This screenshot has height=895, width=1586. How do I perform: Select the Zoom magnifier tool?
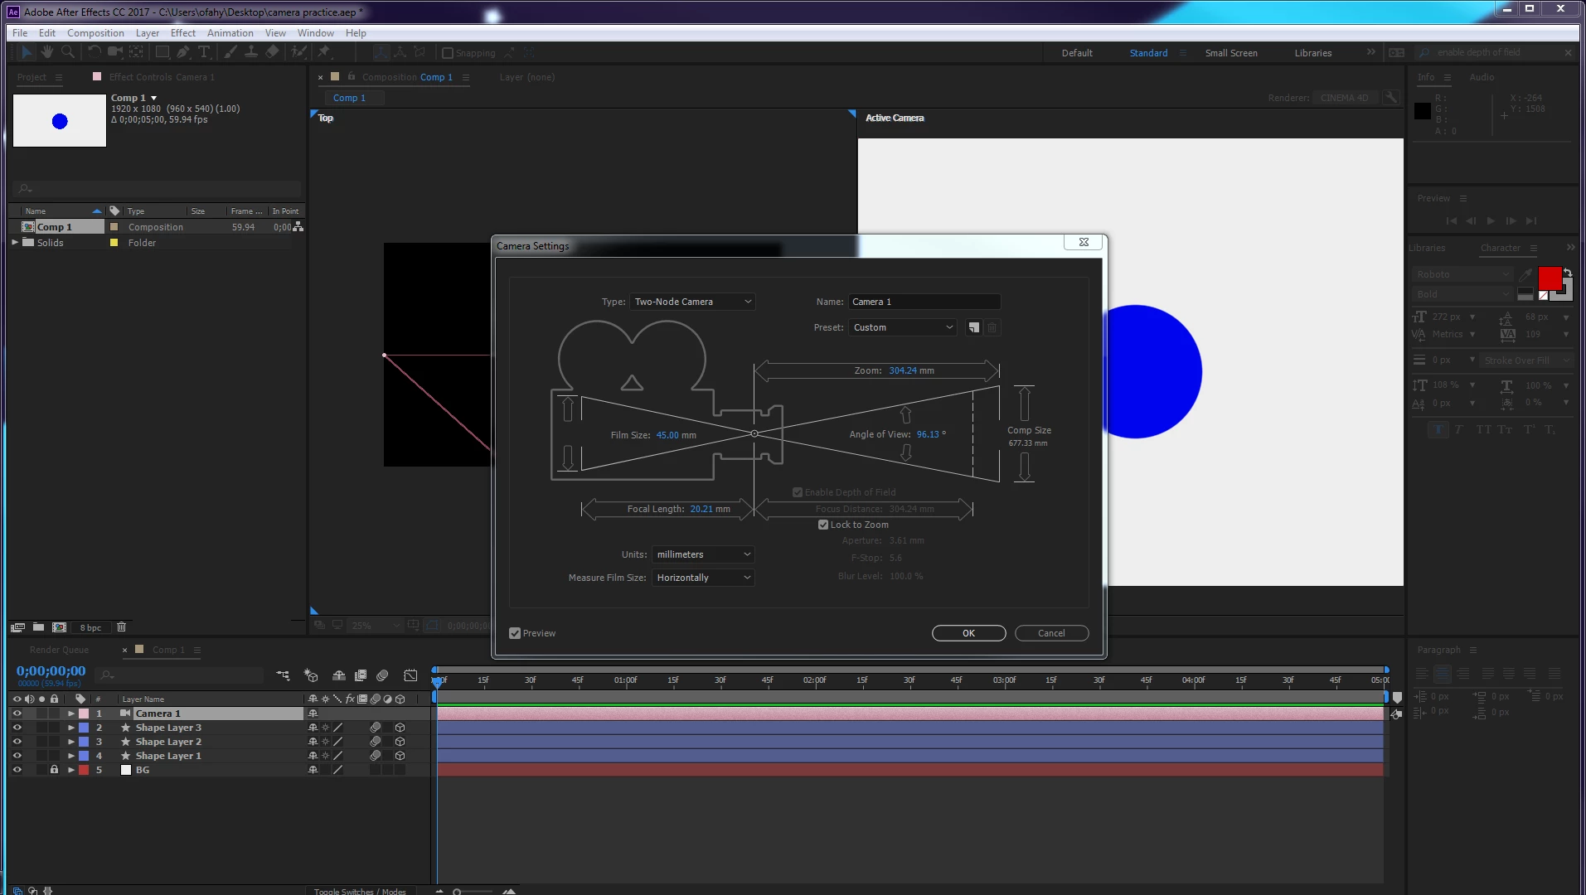[68, 52]
